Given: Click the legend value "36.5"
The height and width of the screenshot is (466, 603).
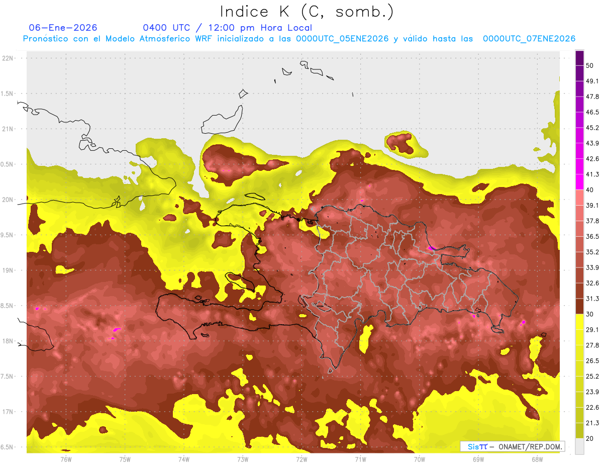Looking at the screenshot, I should (x=592, y=236).
